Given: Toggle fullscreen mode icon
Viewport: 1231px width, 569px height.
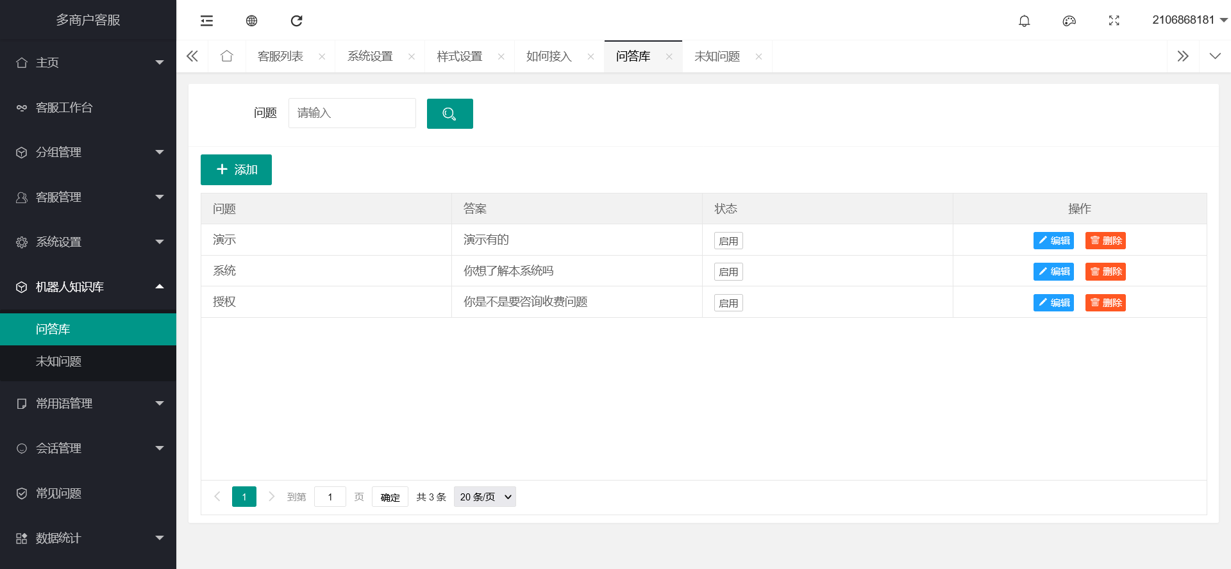Looking at the screenshot, I should click(1114, 21).
